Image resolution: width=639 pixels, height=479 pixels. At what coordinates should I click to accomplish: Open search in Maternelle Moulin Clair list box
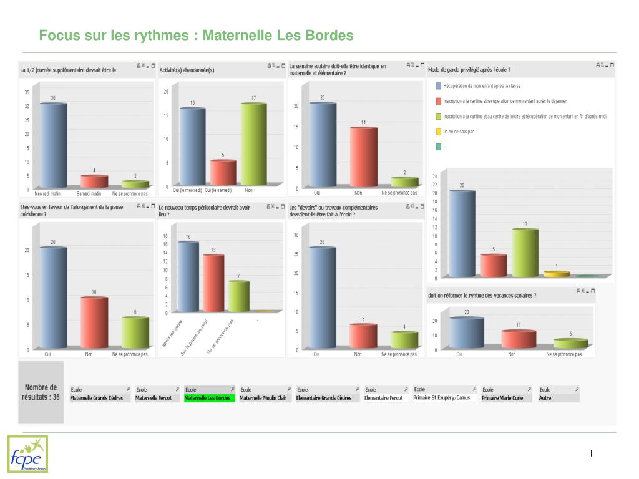coord(289,389)
